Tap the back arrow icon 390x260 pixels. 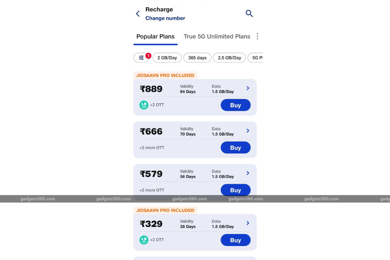138,14
